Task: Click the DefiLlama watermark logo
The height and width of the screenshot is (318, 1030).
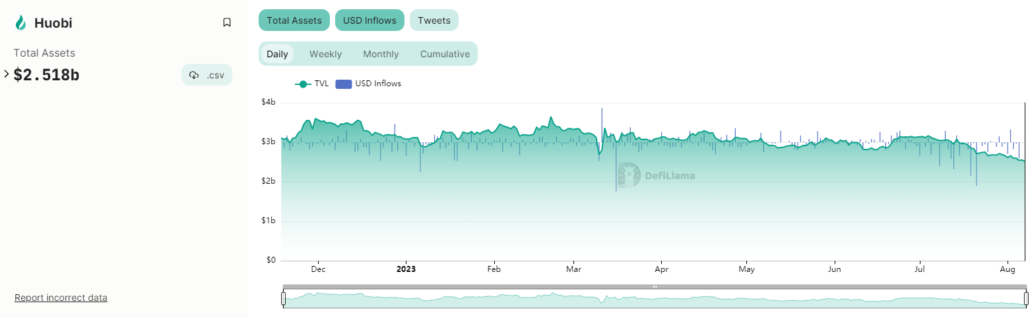Action: [629, 176]
